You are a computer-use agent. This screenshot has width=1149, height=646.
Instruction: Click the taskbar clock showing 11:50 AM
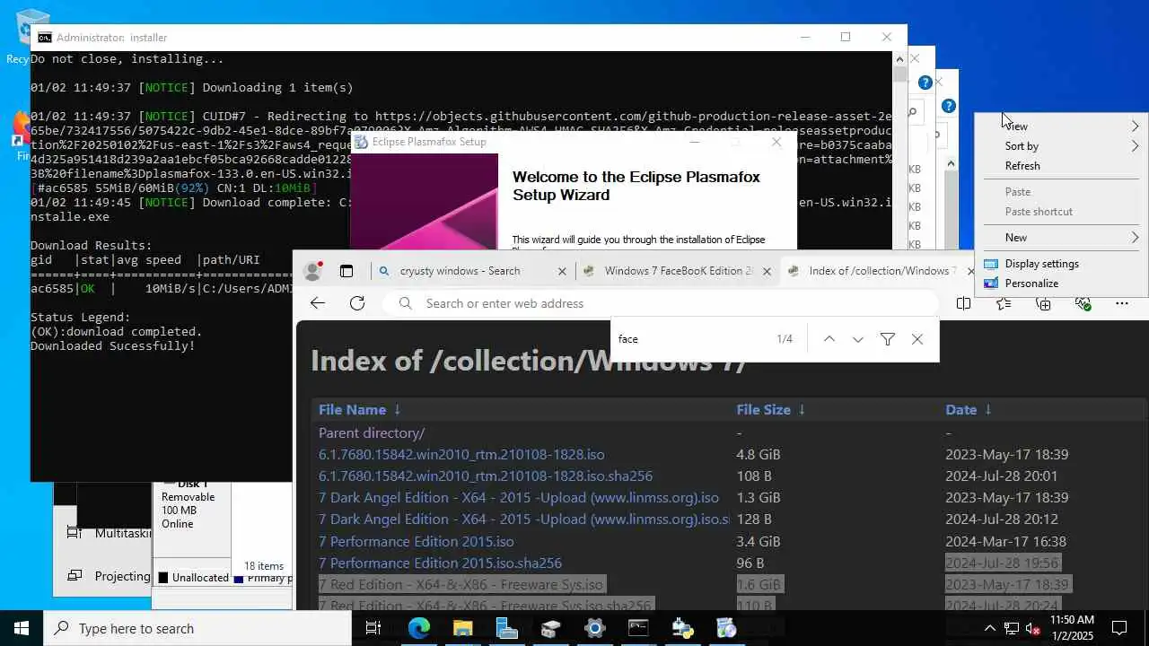click(1072, 628)
